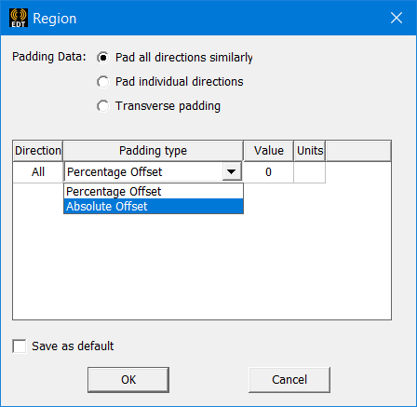The height and width of the screenshot is (407, 417).
Task: Enable the Save as default checkbox
Action: tap(20, 346)
